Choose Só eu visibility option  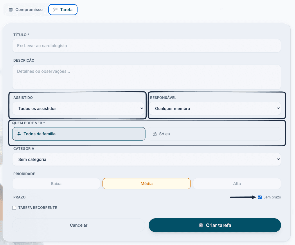pos(215,134)
